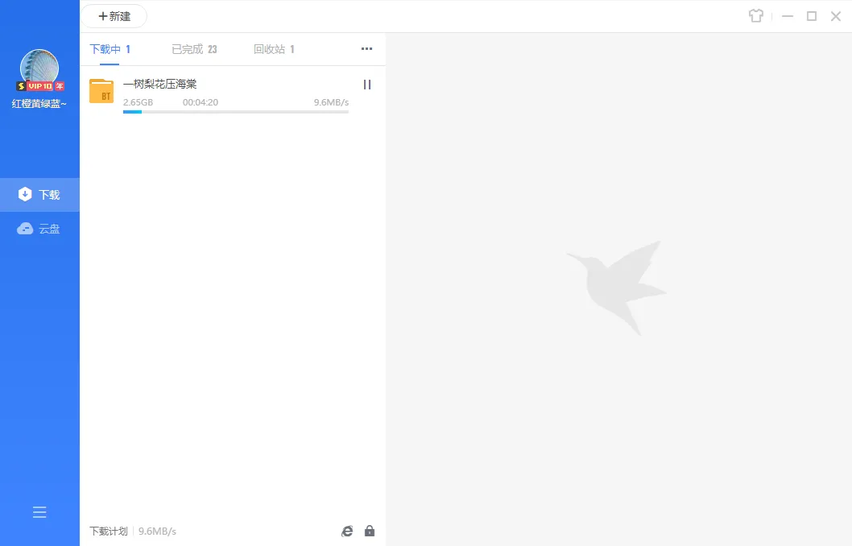
Task: Open the skin (shirt) icon
Action: (x=756, y=16)
